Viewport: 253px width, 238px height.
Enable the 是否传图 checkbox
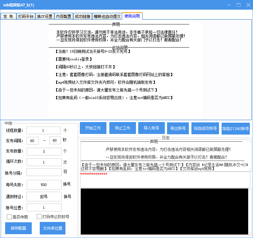pos(9,217)
